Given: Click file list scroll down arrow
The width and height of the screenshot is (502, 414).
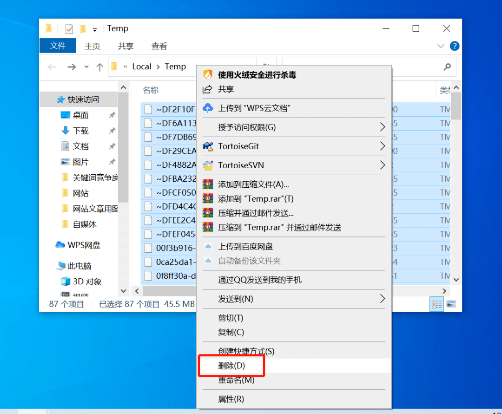Looking at the screenshot, I should [456, 280].
